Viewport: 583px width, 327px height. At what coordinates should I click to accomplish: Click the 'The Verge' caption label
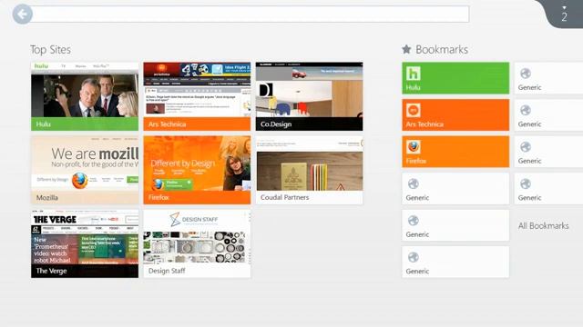[x=51, y=271]
